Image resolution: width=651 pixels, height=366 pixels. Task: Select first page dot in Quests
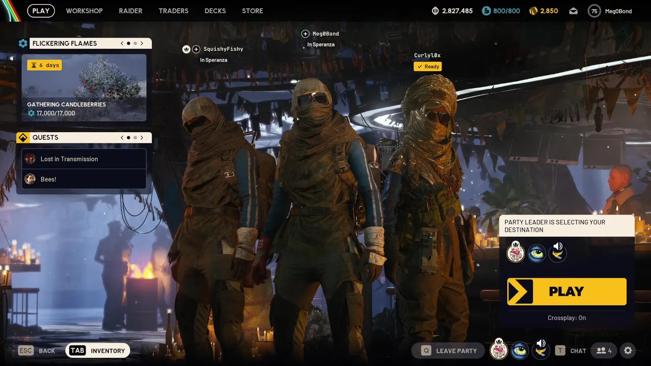coord(129,138)
